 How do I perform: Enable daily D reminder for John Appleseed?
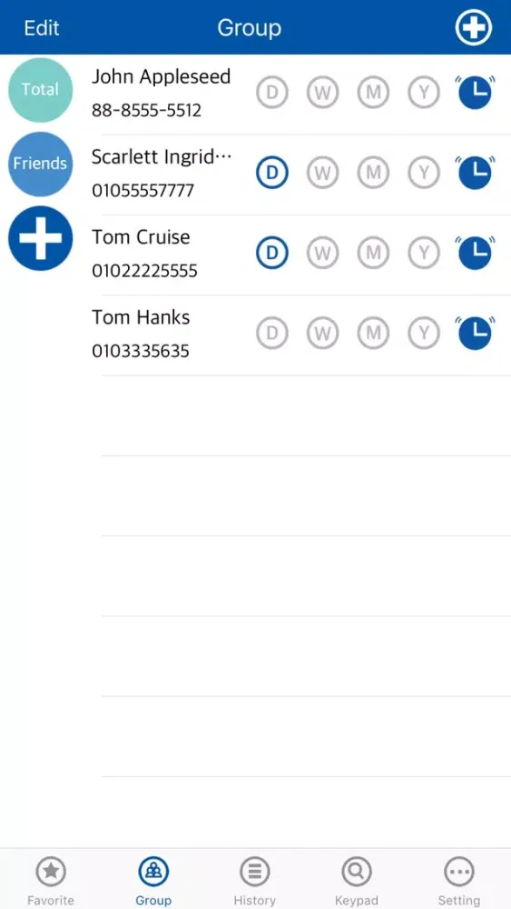tap(272, 93)
